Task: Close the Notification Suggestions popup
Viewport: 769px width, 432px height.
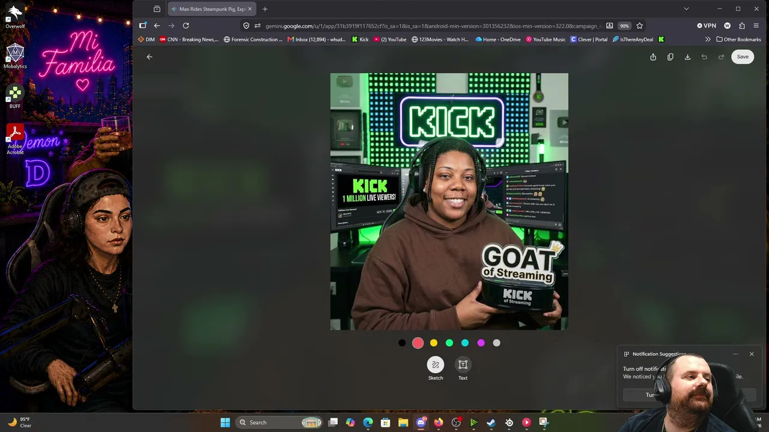Action: [x=752, y=354]
